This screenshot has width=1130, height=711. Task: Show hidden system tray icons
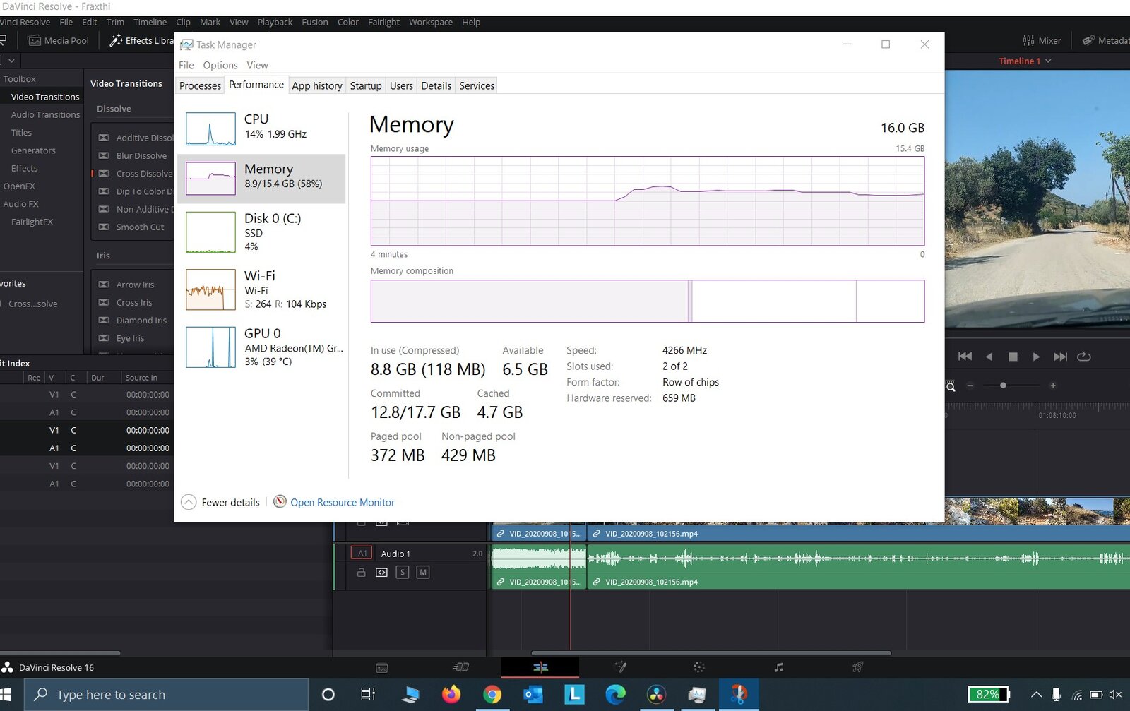[1036, 695]
